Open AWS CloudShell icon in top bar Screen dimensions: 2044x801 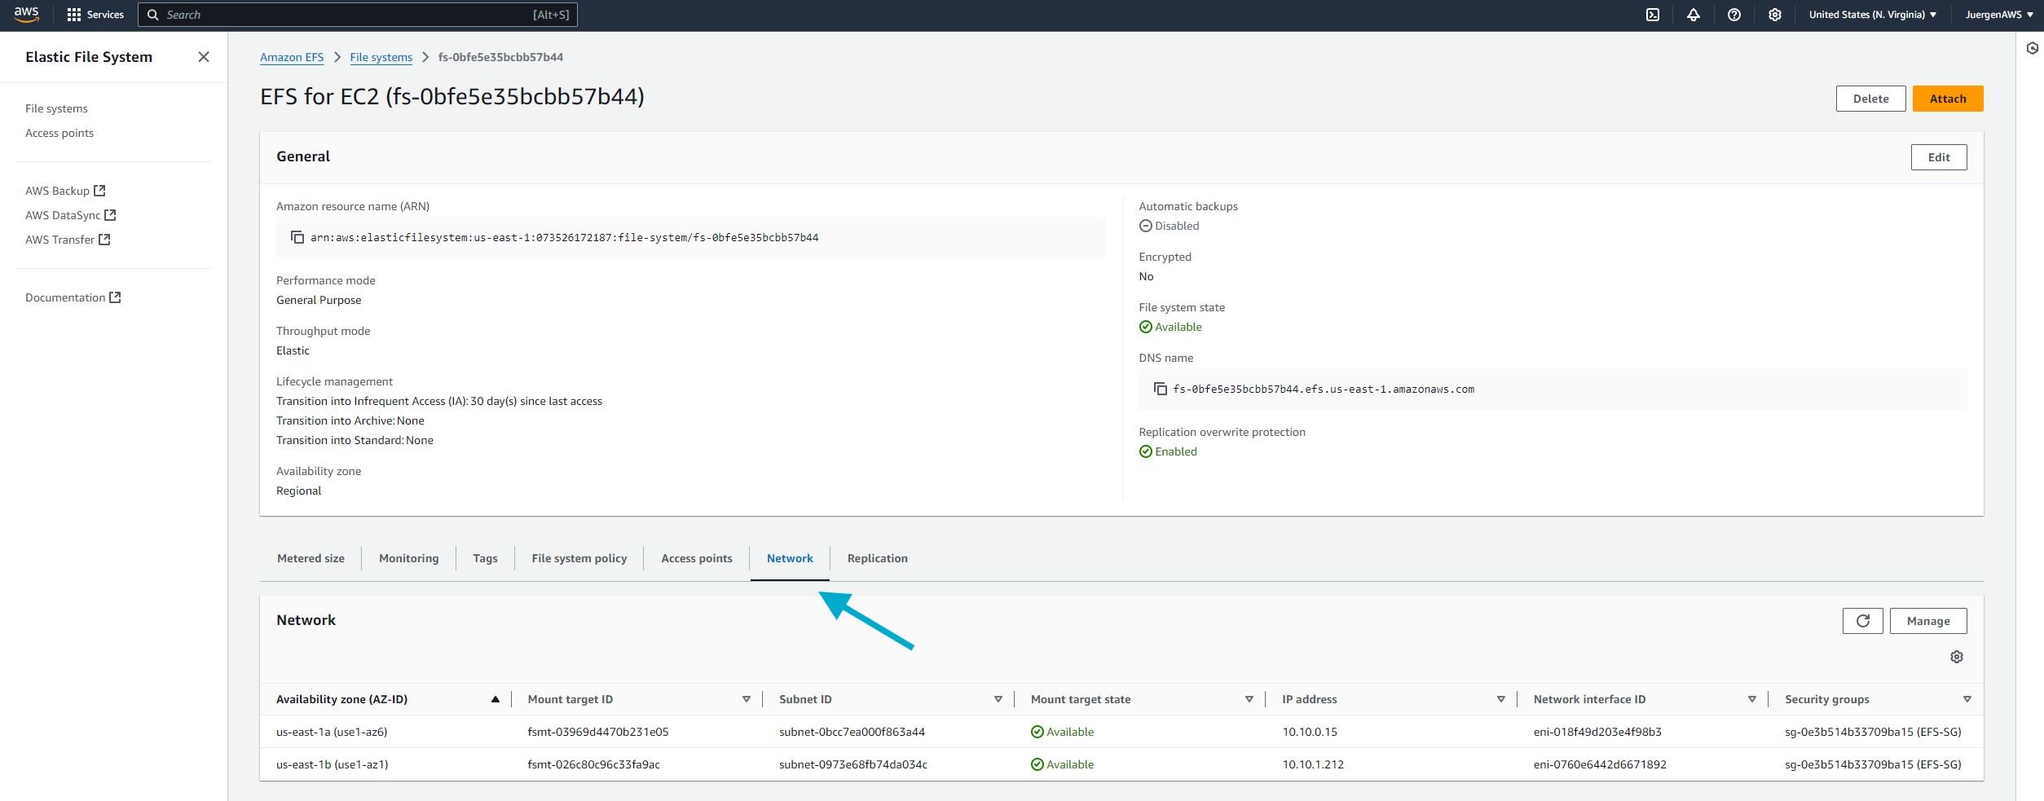[1652, 15]
